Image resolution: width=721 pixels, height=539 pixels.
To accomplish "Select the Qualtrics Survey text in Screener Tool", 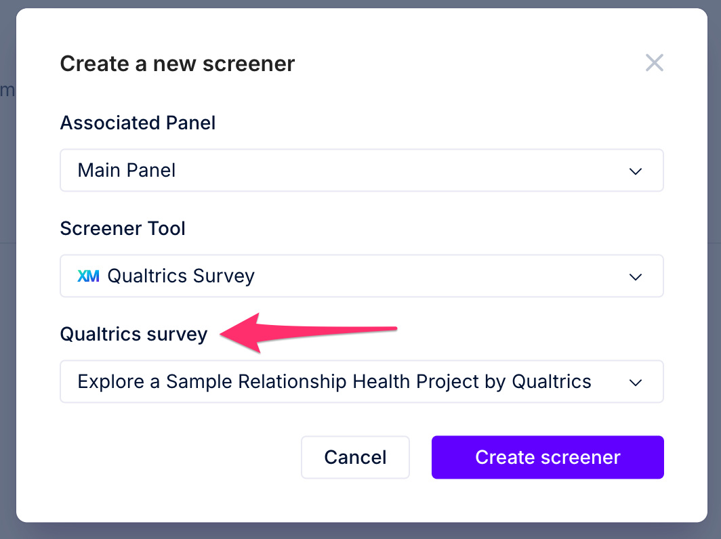I will point(181,276).
